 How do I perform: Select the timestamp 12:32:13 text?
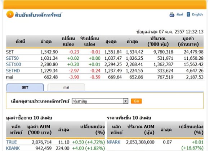tap(195, 32)
